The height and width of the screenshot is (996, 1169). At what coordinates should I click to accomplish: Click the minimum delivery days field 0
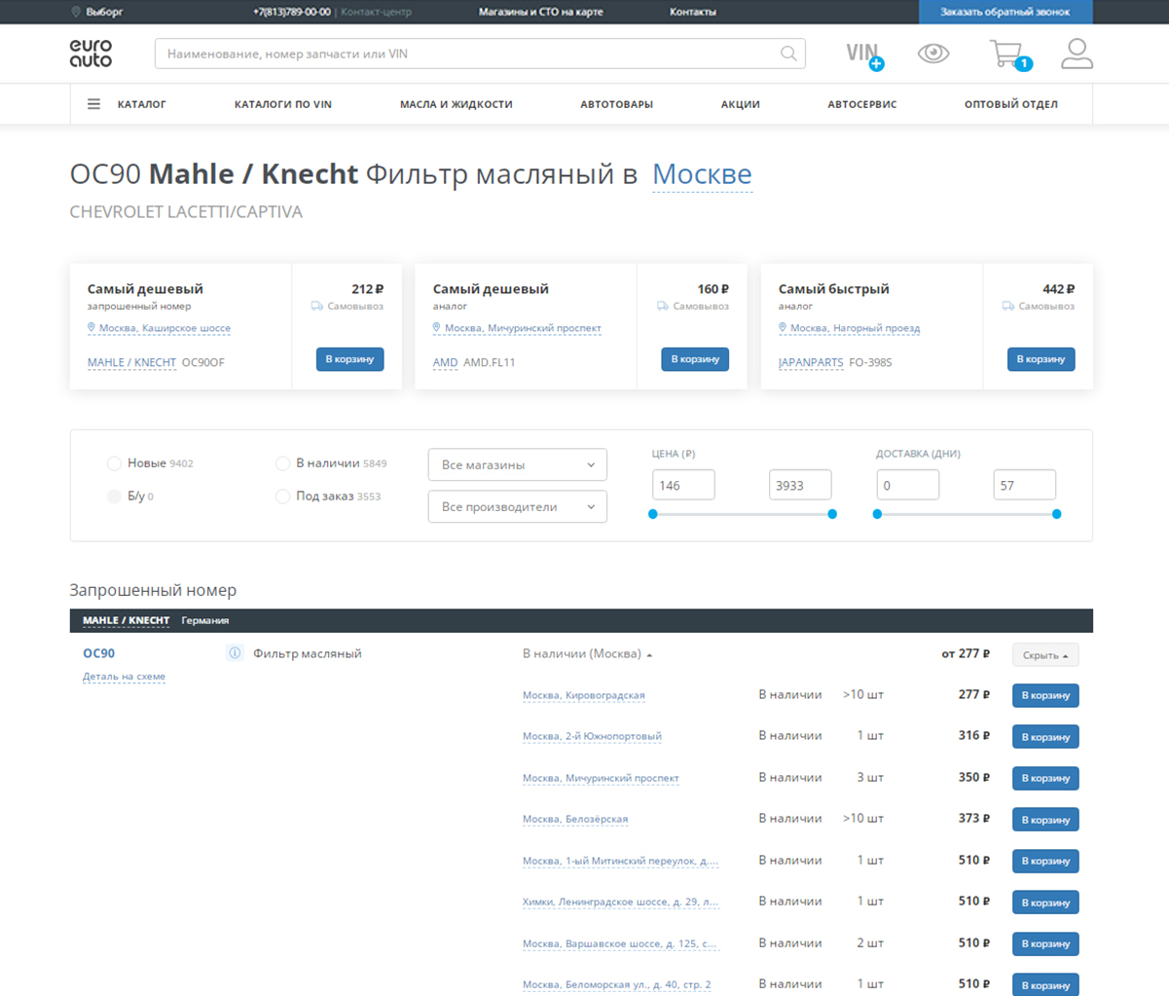(x=908, y=485)
